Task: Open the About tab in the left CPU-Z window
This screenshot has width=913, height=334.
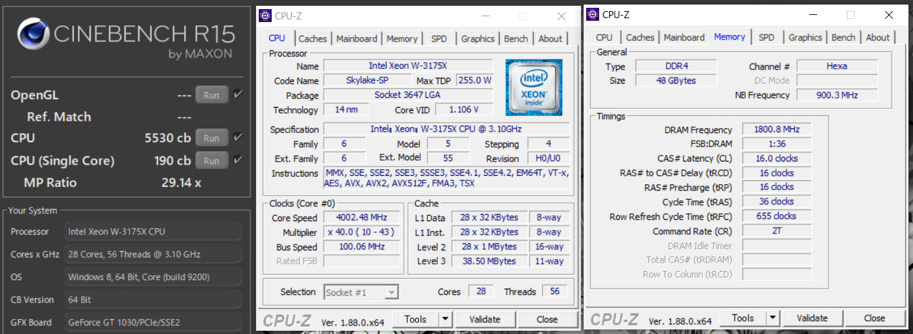Action: (551, 39)
